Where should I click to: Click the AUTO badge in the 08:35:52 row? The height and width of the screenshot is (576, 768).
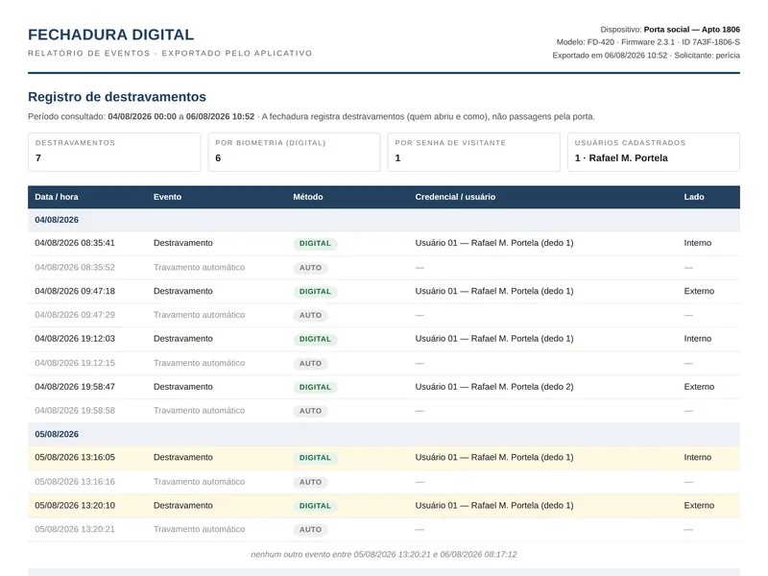click(310, 268)
